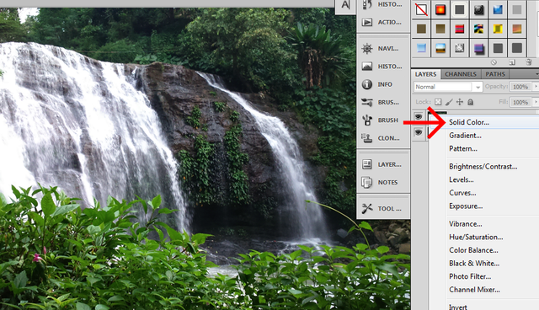Switch to the Channels tab
Image resolution: width=539 pixels, height=310 pixels.
tap(461, 74)
